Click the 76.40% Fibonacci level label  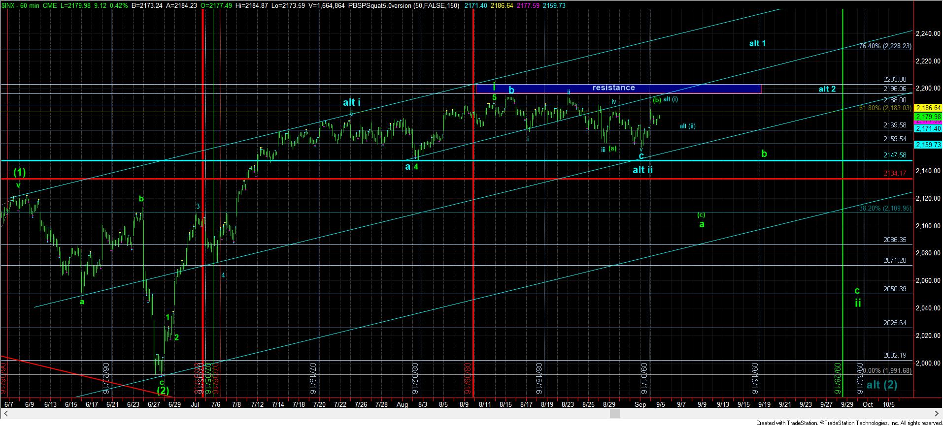pyautogui.click(x=885, y=46)
